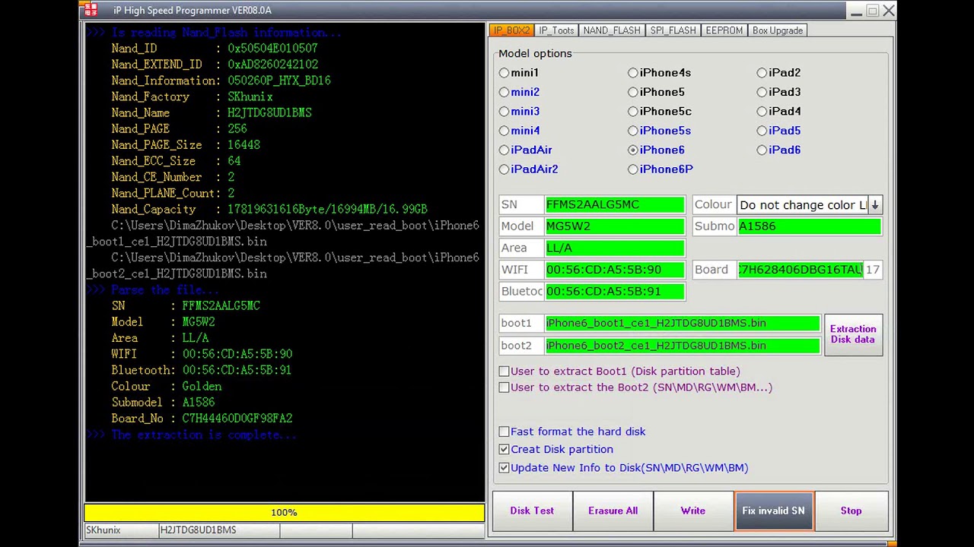
Task: Tick Fast format the hard disk
Action: coord(504,432)
